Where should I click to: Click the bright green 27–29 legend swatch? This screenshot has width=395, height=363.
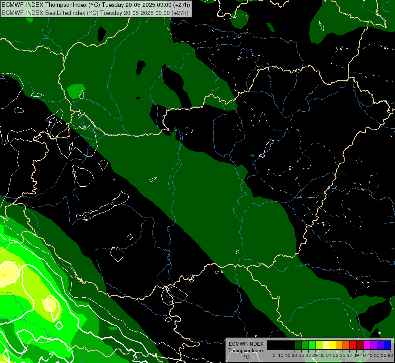pyautogui.click(x=312, y=345)
